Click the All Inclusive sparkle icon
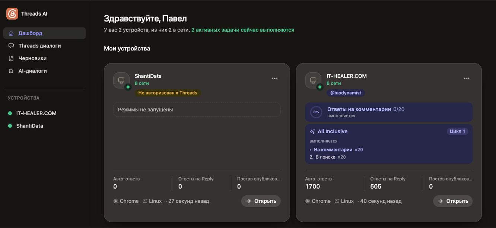Image resolution: width=496 pixels, height=228 pixels. coord(312,131)
